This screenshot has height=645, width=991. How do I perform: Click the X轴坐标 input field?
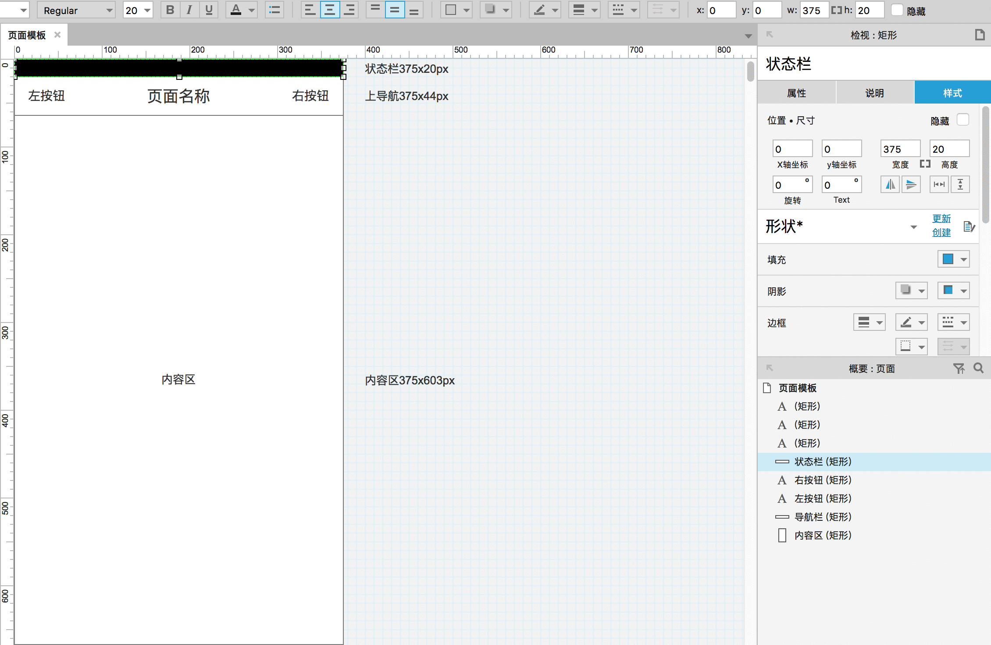[x=792, y=149]
